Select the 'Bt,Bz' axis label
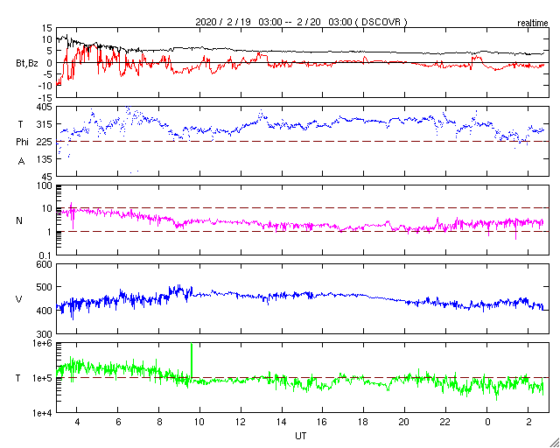 (27, 65)
